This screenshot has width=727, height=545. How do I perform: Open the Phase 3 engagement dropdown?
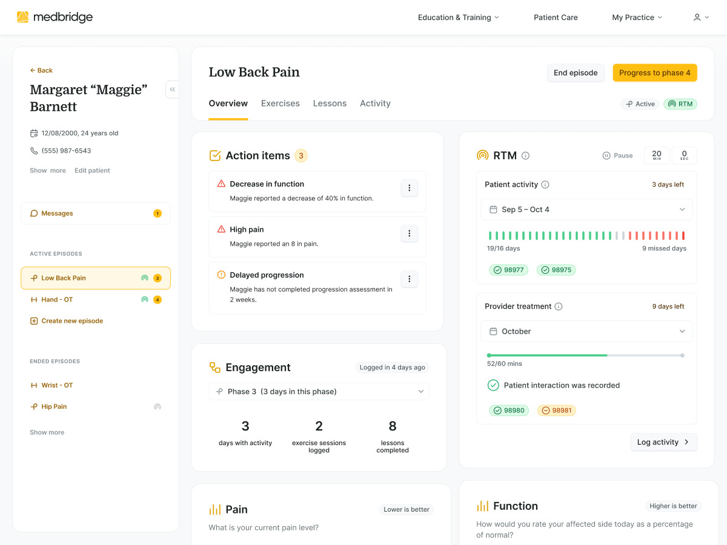[319, 392]
